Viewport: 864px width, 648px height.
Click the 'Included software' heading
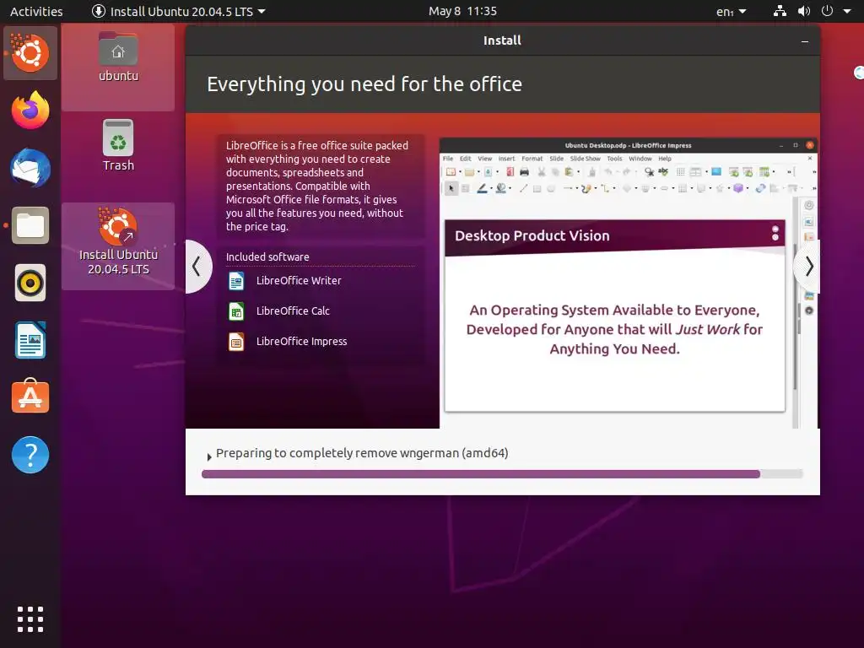coord(267,256)
